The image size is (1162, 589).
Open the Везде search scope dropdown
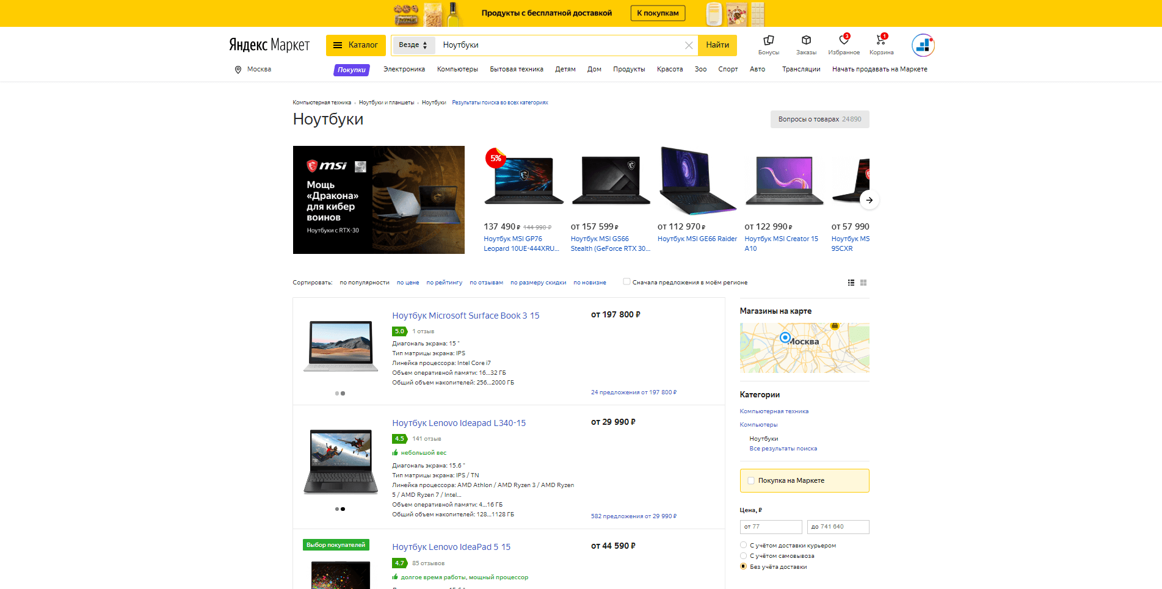pyautogui.click(x=413, y=45)
